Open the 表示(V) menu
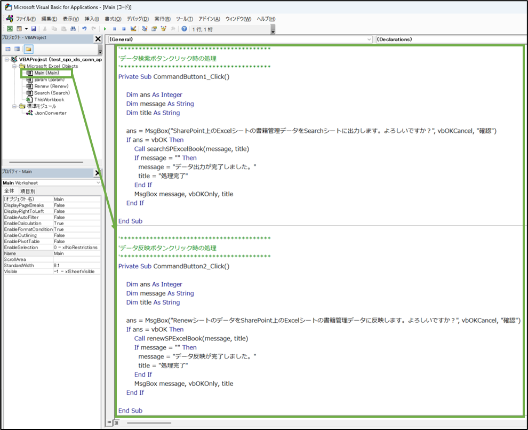Screen dimensions: 528x430 pyautogui.click(x=71, y=19)
